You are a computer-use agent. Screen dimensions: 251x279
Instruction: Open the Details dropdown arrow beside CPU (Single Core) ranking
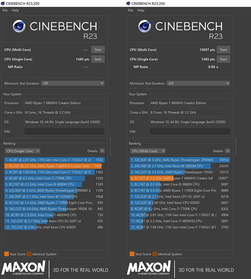102,151
